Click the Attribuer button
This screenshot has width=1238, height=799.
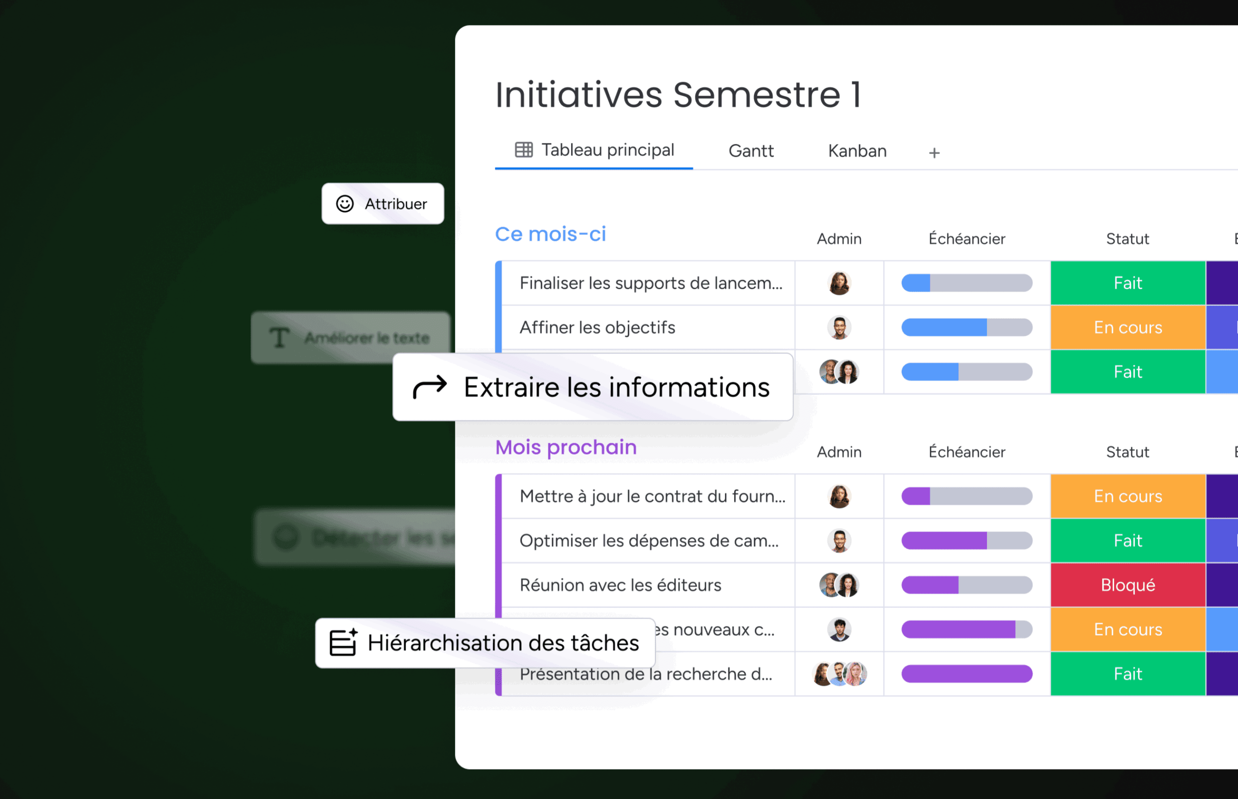coord(383,204)
